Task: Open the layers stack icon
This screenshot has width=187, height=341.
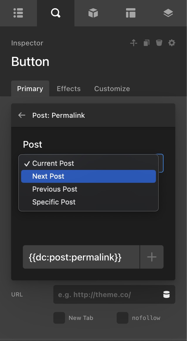Action: click(168, 13)
